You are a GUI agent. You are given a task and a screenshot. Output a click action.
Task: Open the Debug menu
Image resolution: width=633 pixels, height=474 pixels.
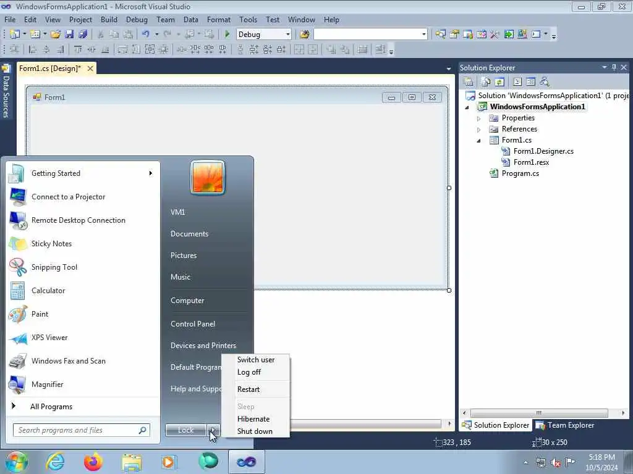click(x=137, y=19)
